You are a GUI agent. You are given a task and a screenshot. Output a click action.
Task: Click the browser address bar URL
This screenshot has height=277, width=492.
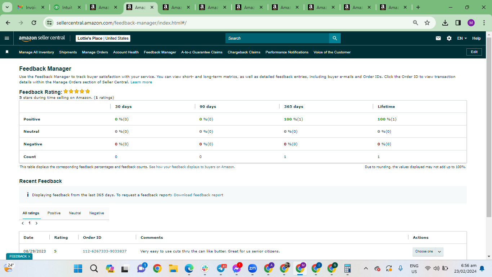[x=121, y=23]
